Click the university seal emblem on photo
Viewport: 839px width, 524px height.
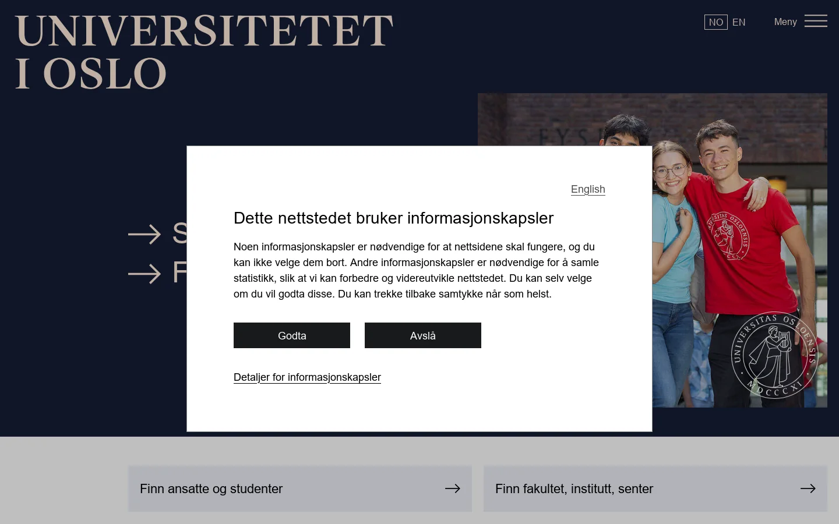(775, 355)
